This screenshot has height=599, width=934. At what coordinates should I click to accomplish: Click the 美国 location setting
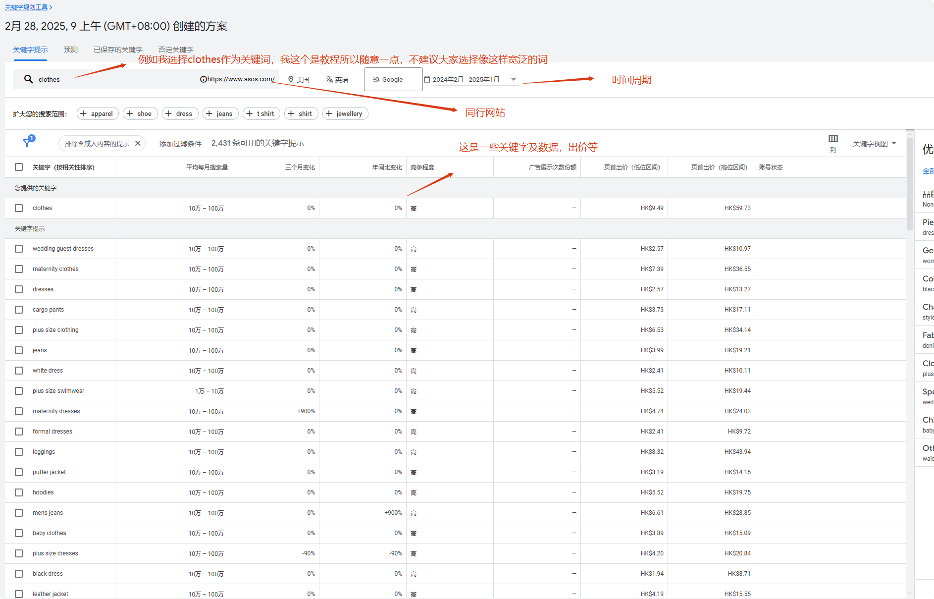(x=299, y=79)
